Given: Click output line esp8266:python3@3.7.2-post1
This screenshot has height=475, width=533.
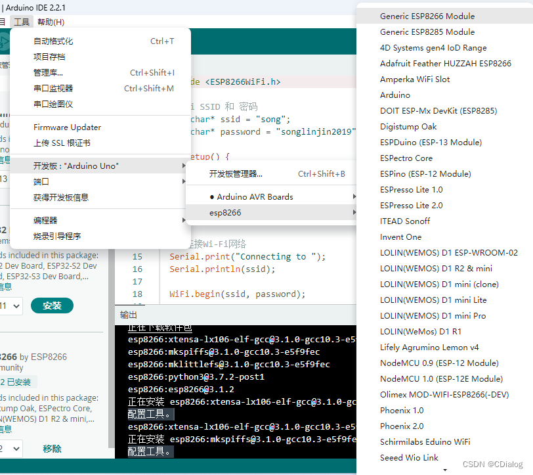Looking at the screenshot, I should pos(196,377).
